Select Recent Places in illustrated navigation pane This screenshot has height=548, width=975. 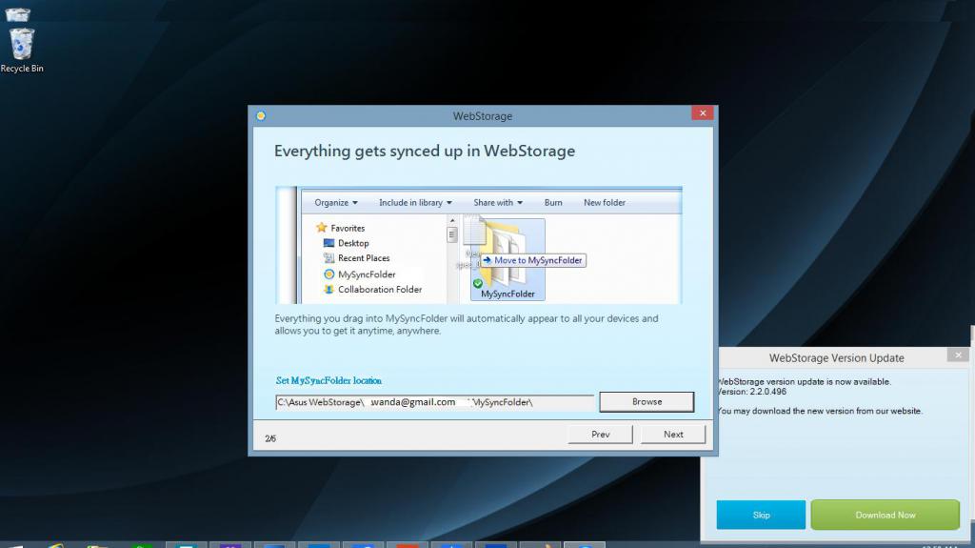(x=357, y=258)
